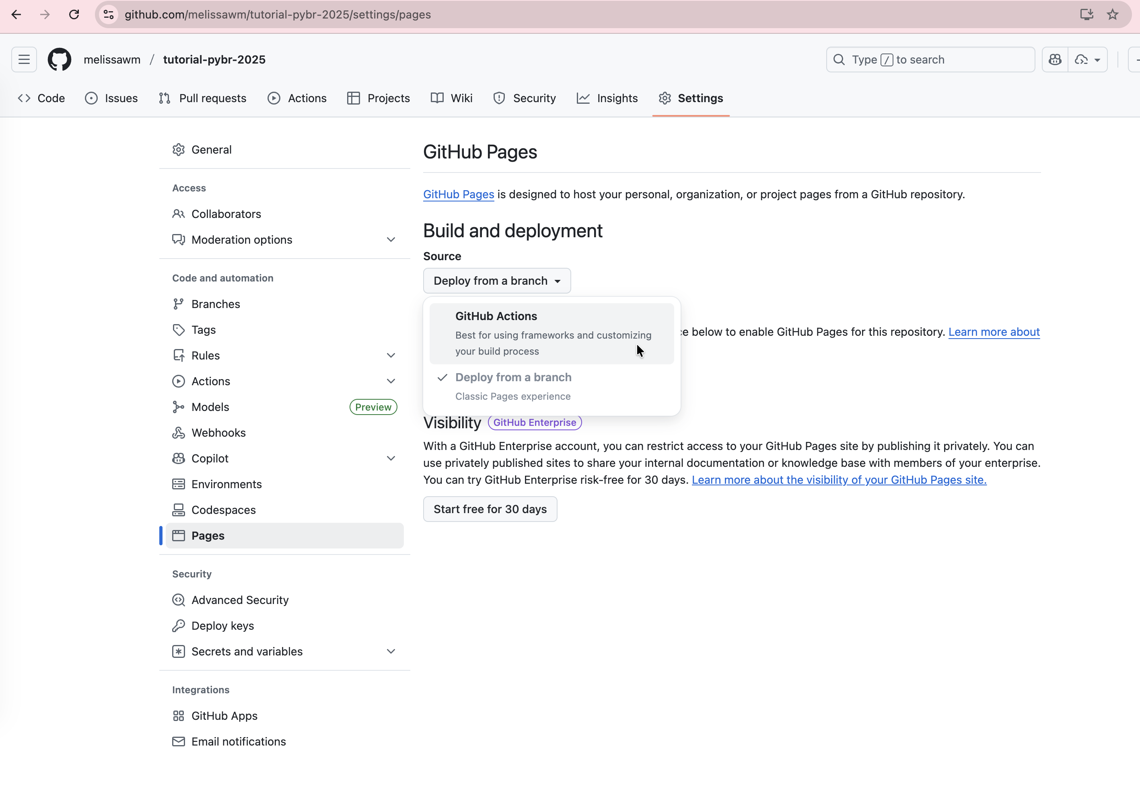Open the hamburger navigation menu
1140x797 pixels.
coord(24,60)
